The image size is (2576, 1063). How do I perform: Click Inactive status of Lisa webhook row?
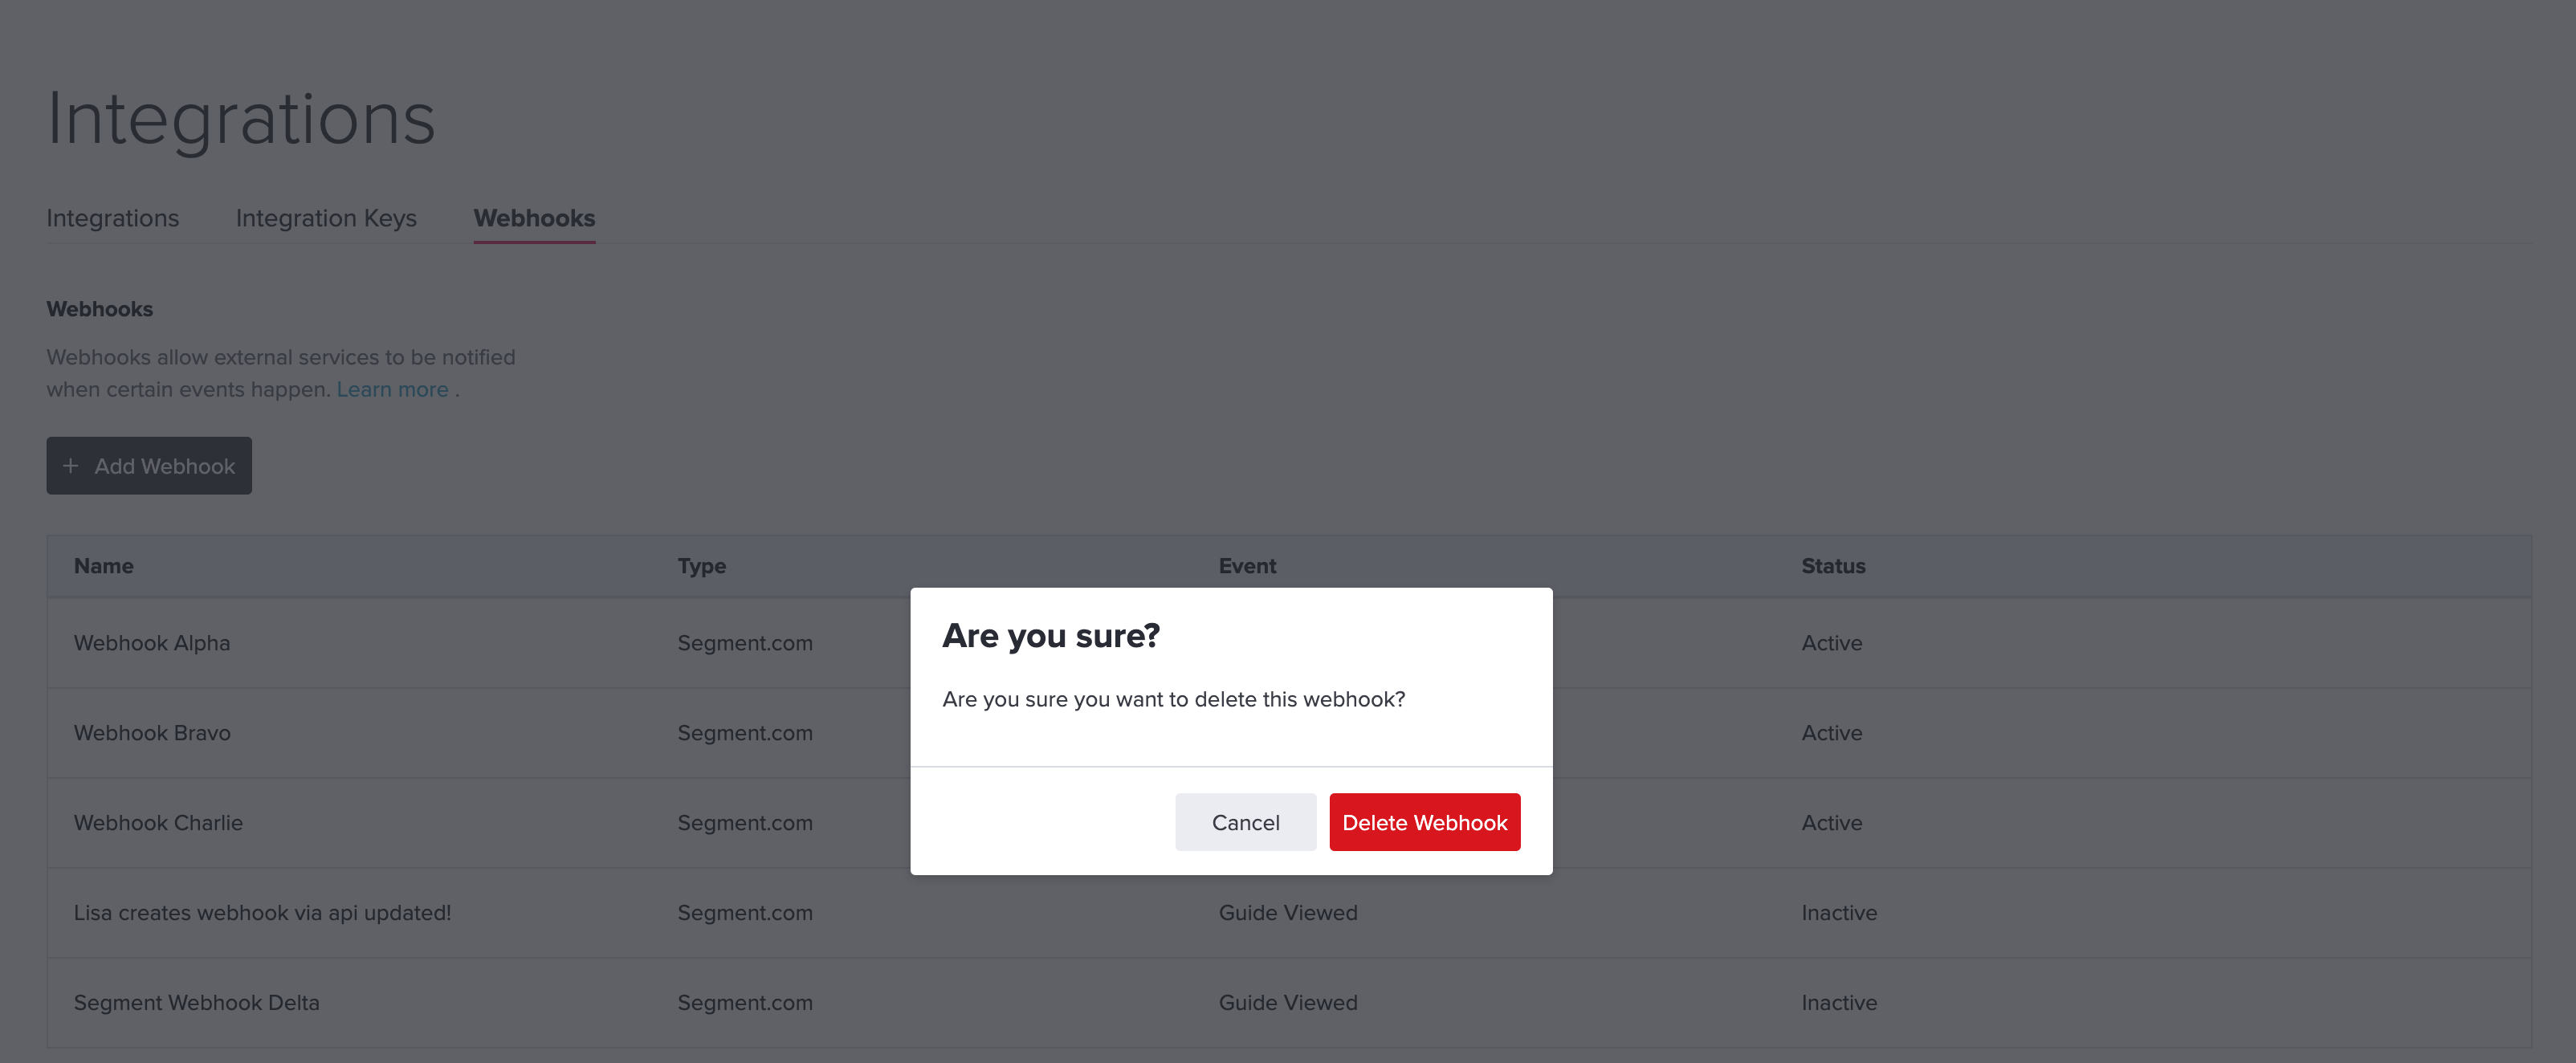[x=1839, y=913]
